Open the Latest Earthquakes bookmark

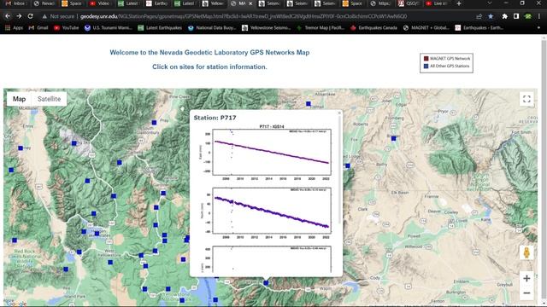(x=160, y=28)
